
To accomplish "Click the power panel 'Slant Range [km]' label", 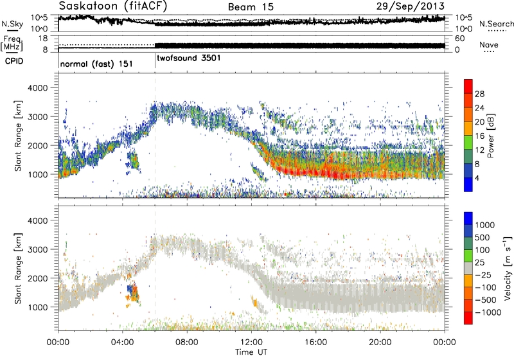I will click(18, 136).
